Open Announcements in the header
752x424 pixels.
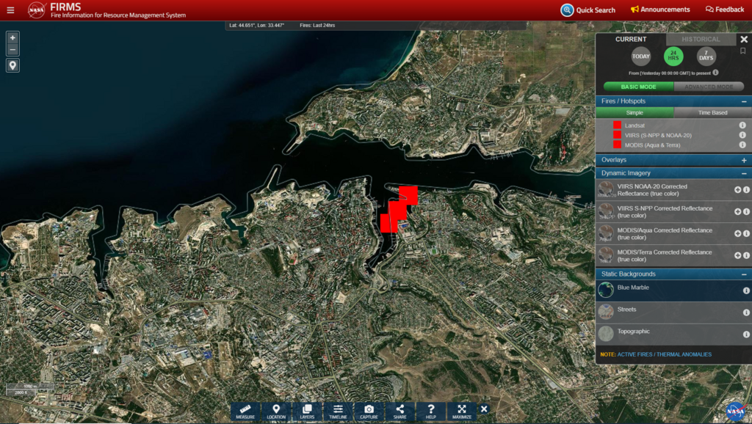pyautogui.click(x=660, y=10)
